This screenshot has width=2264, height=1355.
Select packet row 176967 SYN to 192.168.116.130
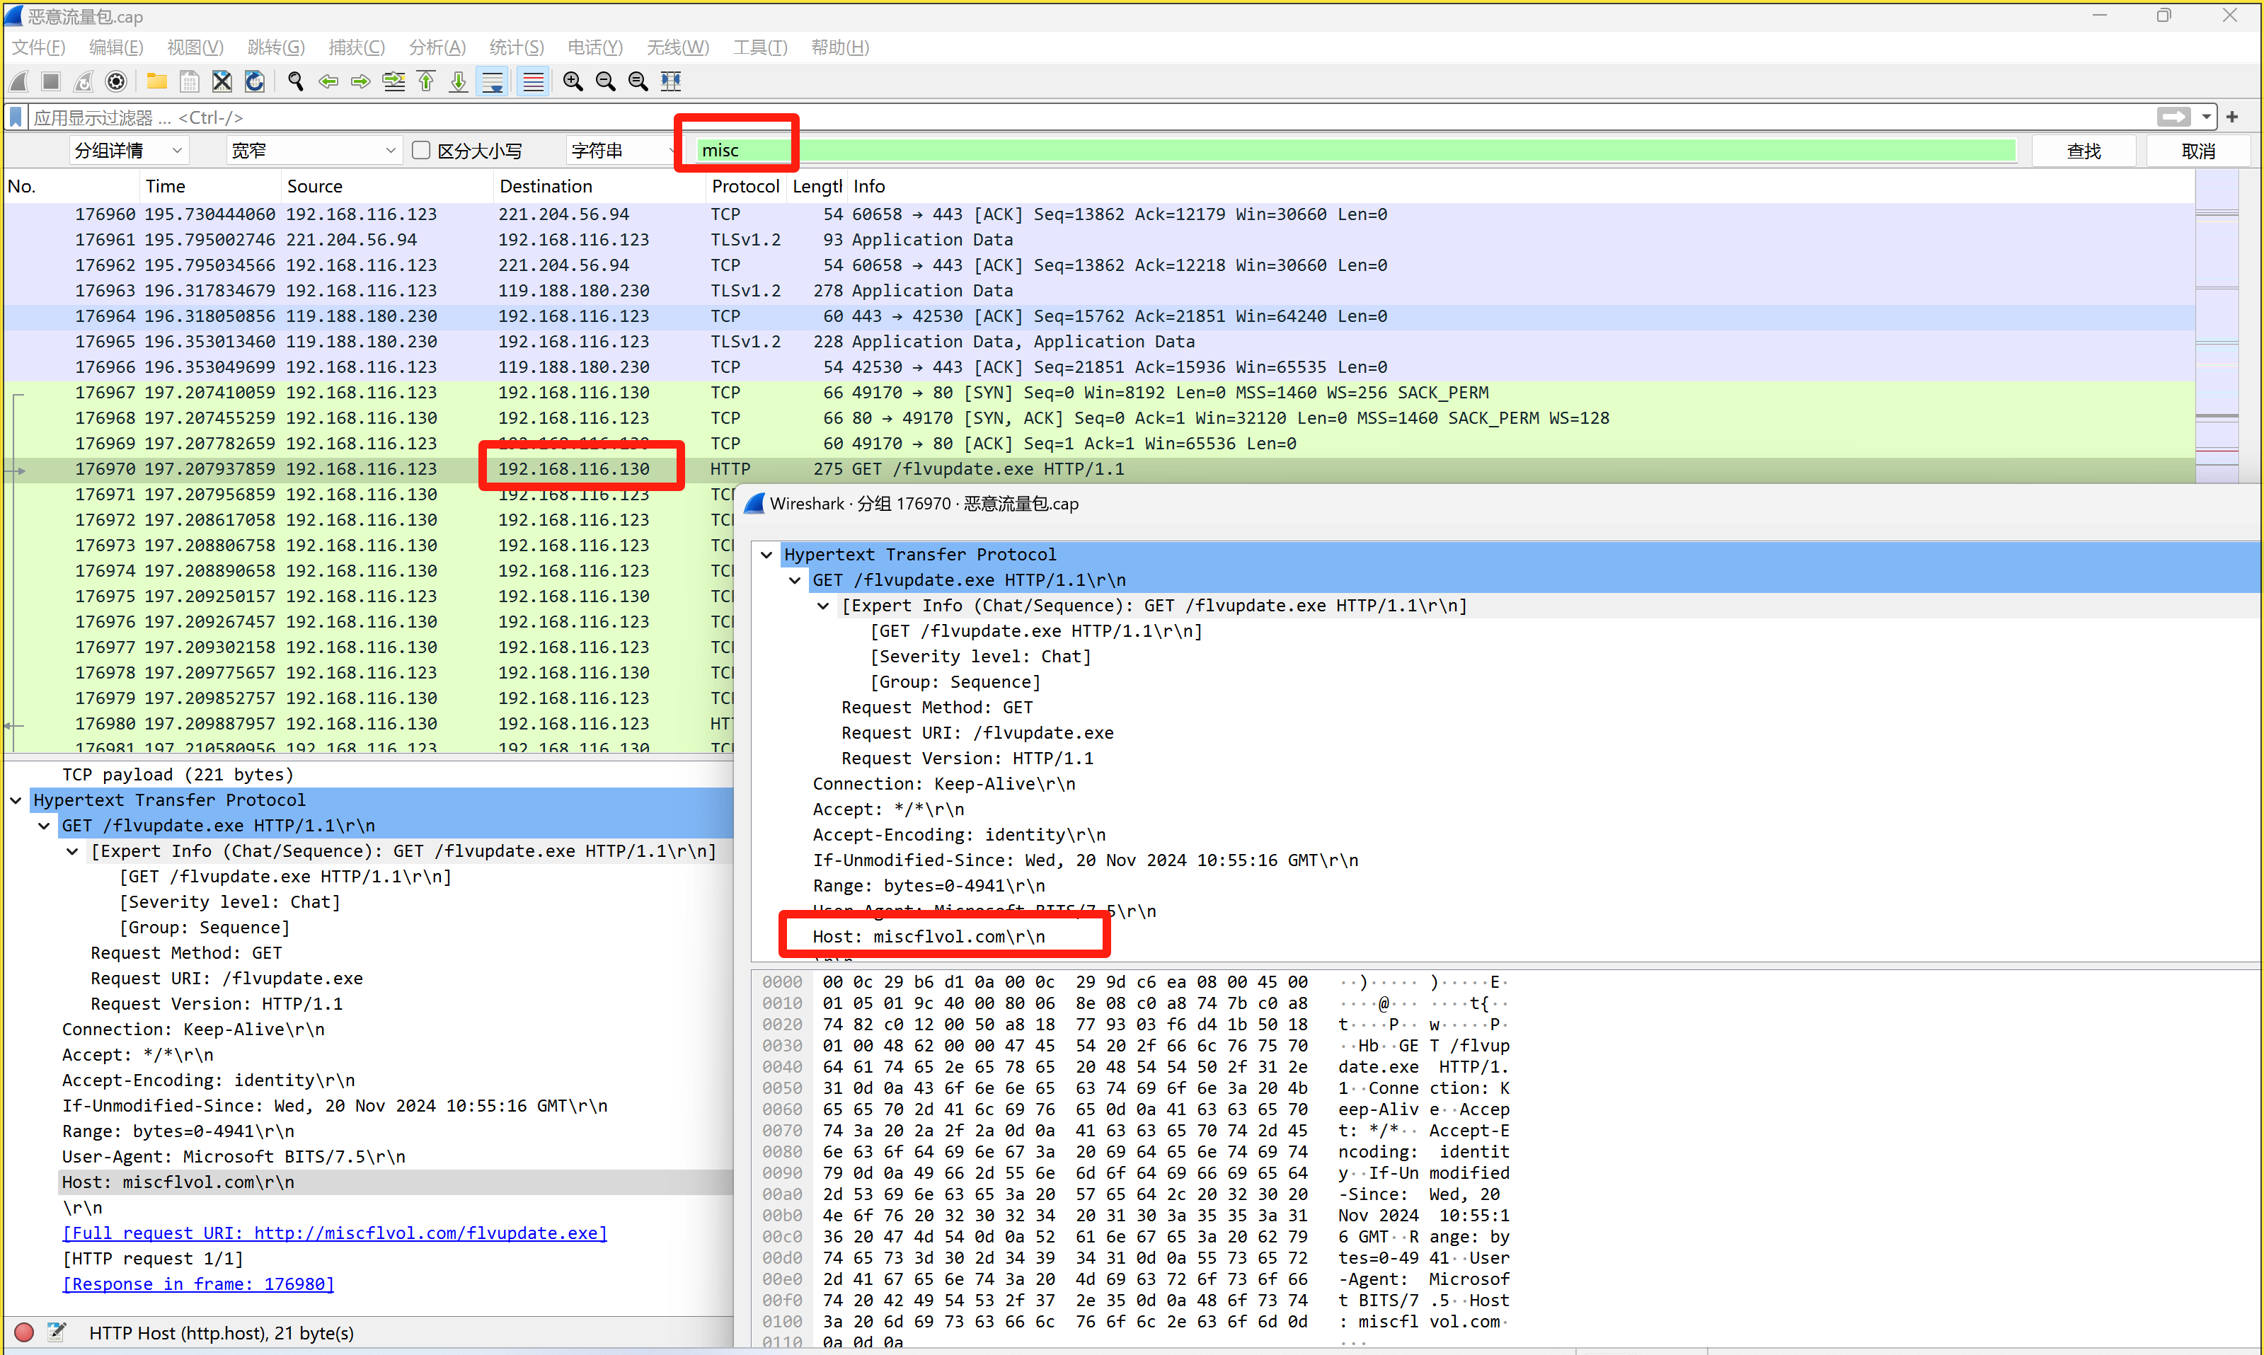pyautogui.click(x=1098, y=393)
